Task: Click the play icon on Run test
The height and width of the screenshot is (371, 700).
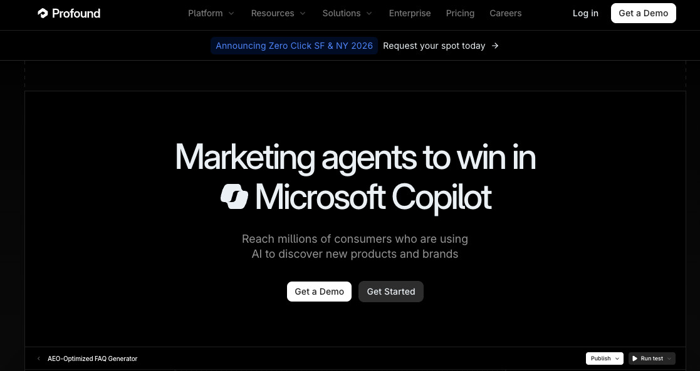Action: tap(635, 358)
